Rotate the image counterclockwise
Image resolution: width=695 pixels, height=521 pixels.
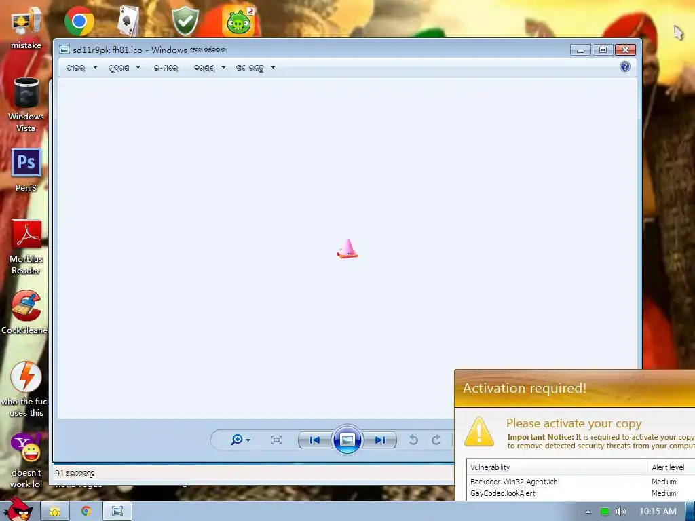click(x=413, y=440)
